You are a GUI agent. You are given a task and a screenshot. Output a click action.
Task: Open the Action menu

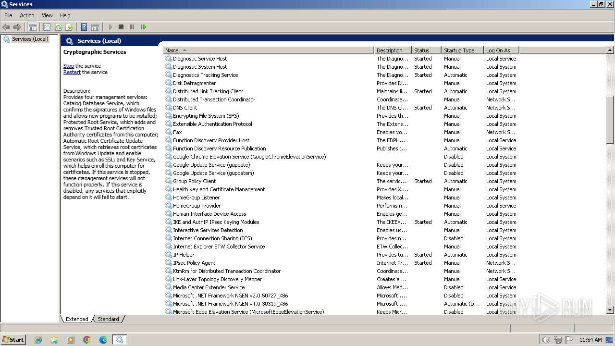(x=27, y=15)
